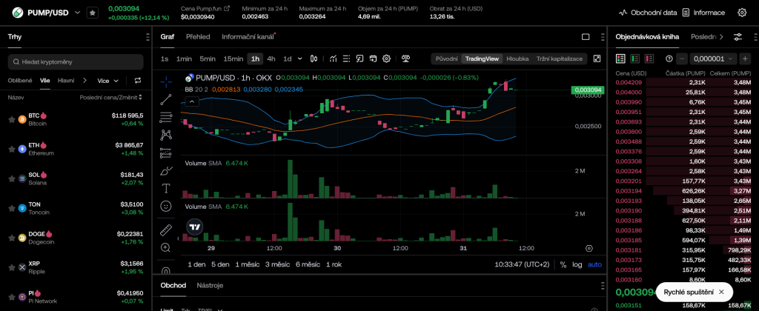This screenshot has height=311, width=759.
Task: Toggle log scale on chart
Action: coord(577,264)
